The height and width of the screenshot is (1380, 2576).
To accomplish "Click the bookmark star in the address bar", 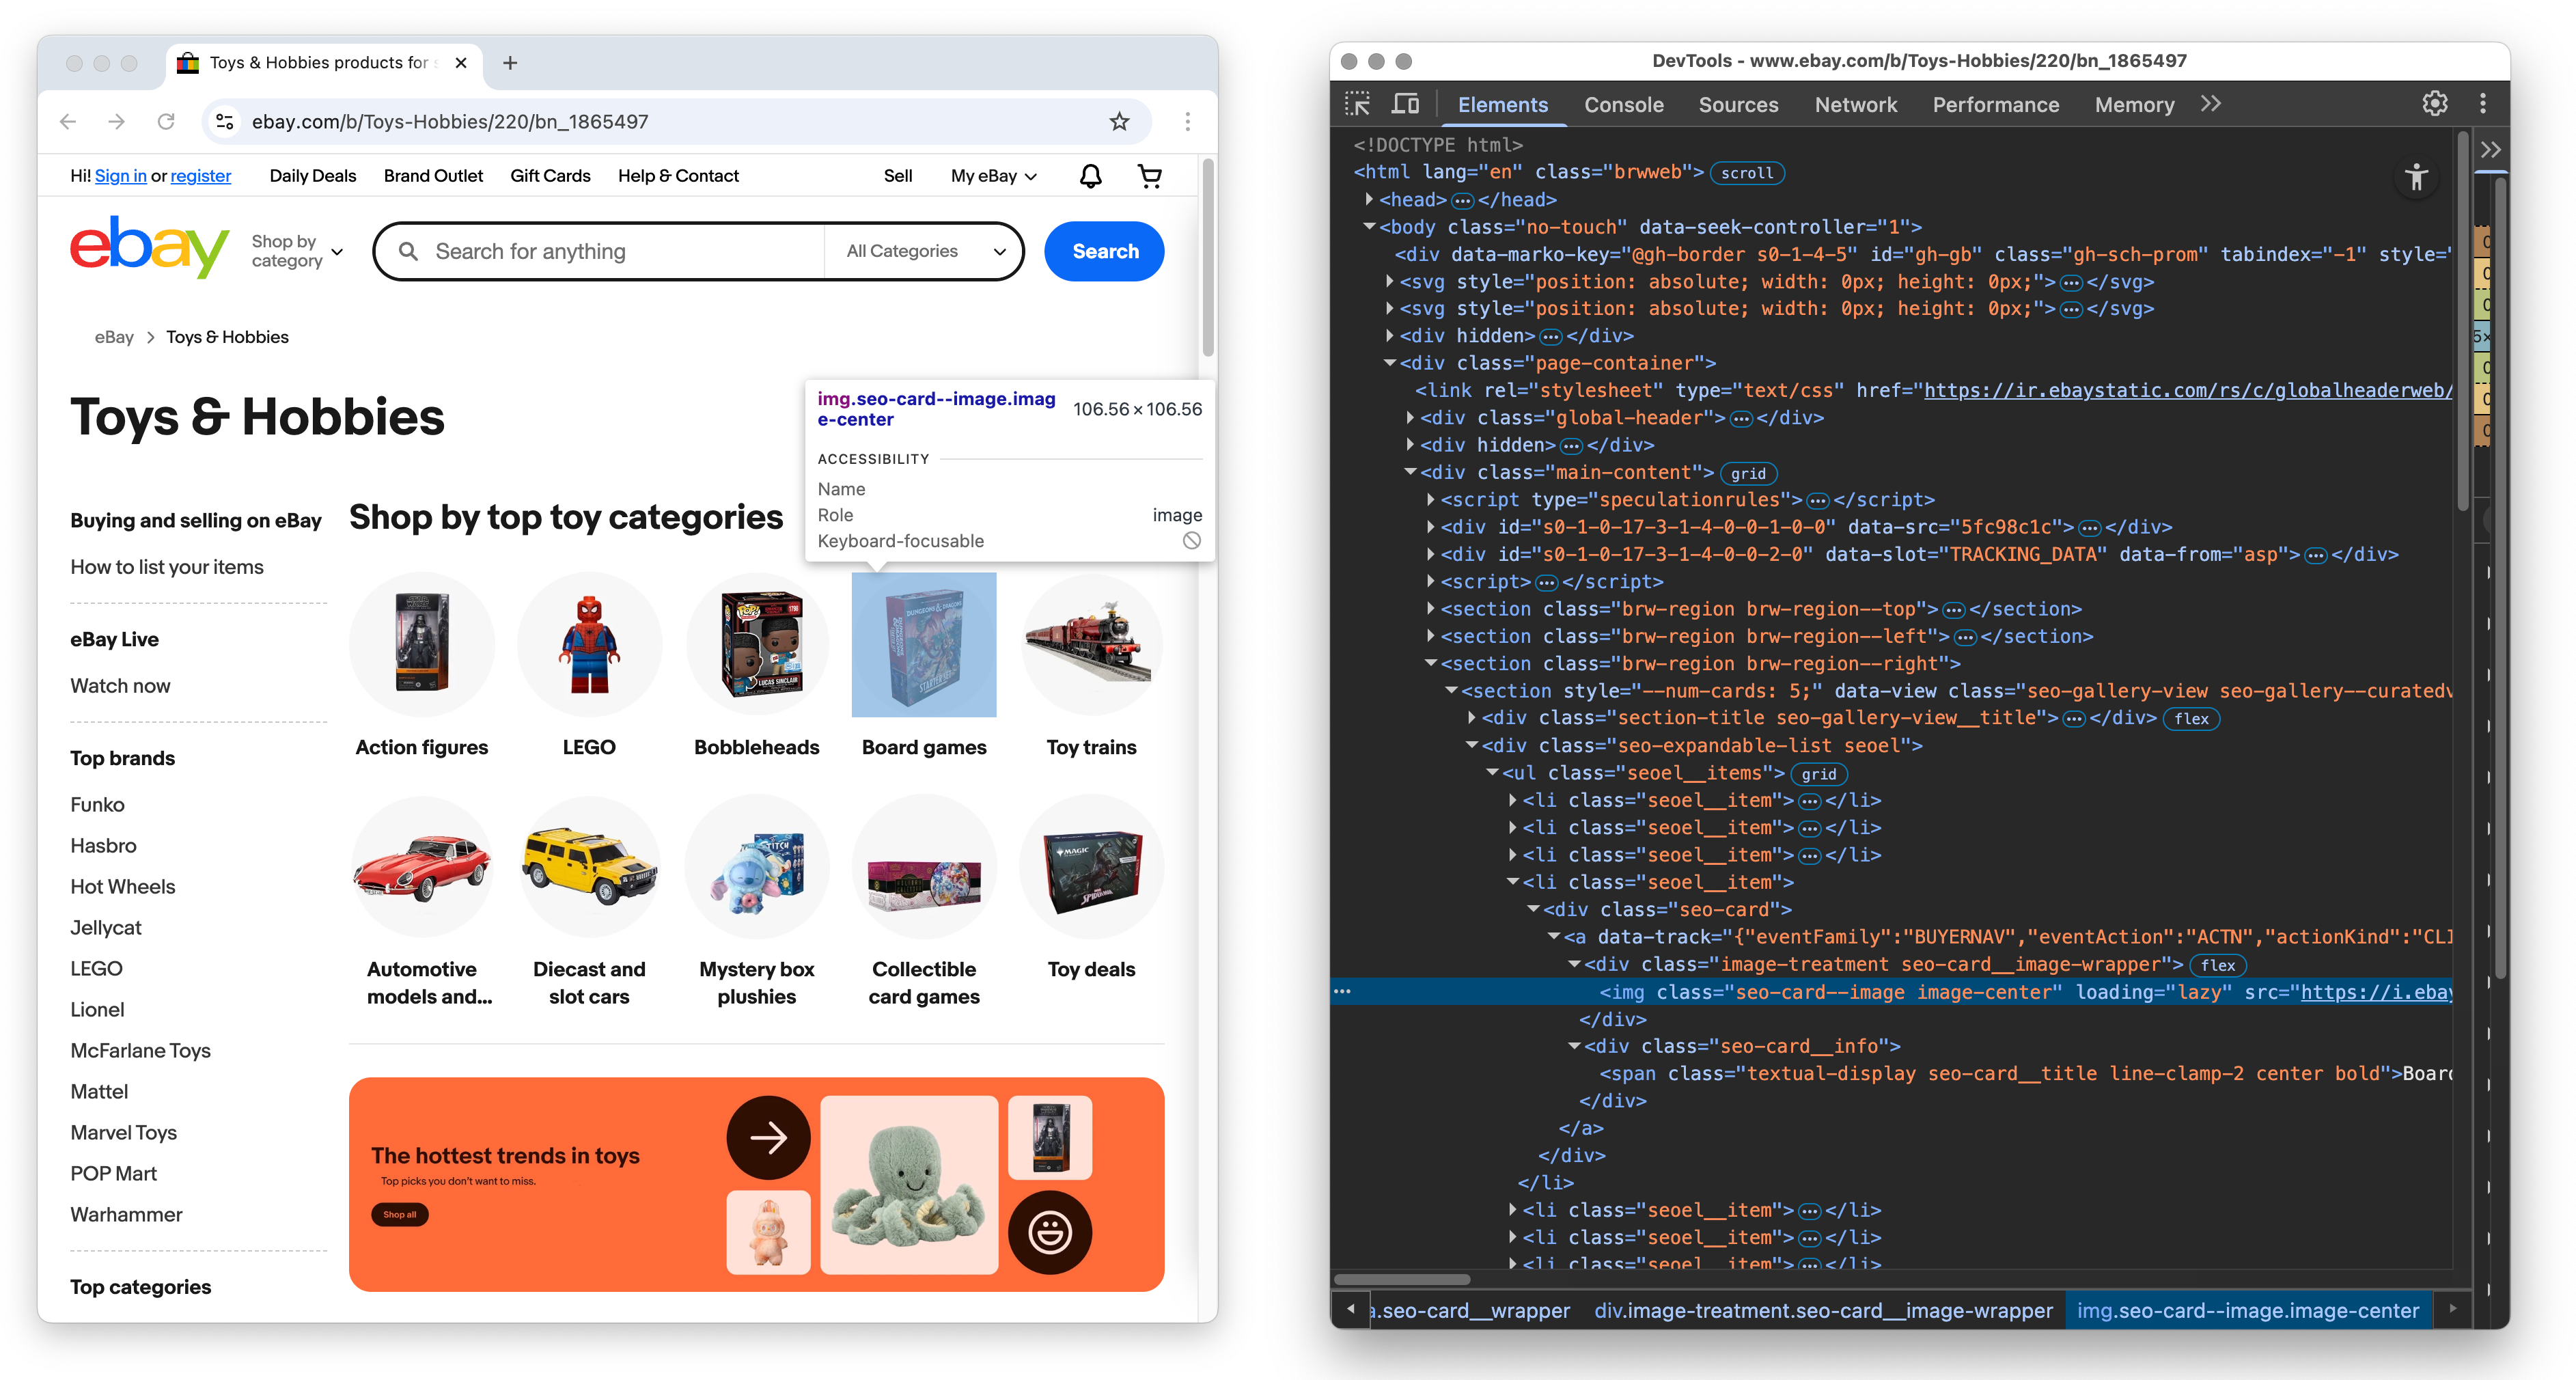I will pyautogui.click(x=1119, y=121).
